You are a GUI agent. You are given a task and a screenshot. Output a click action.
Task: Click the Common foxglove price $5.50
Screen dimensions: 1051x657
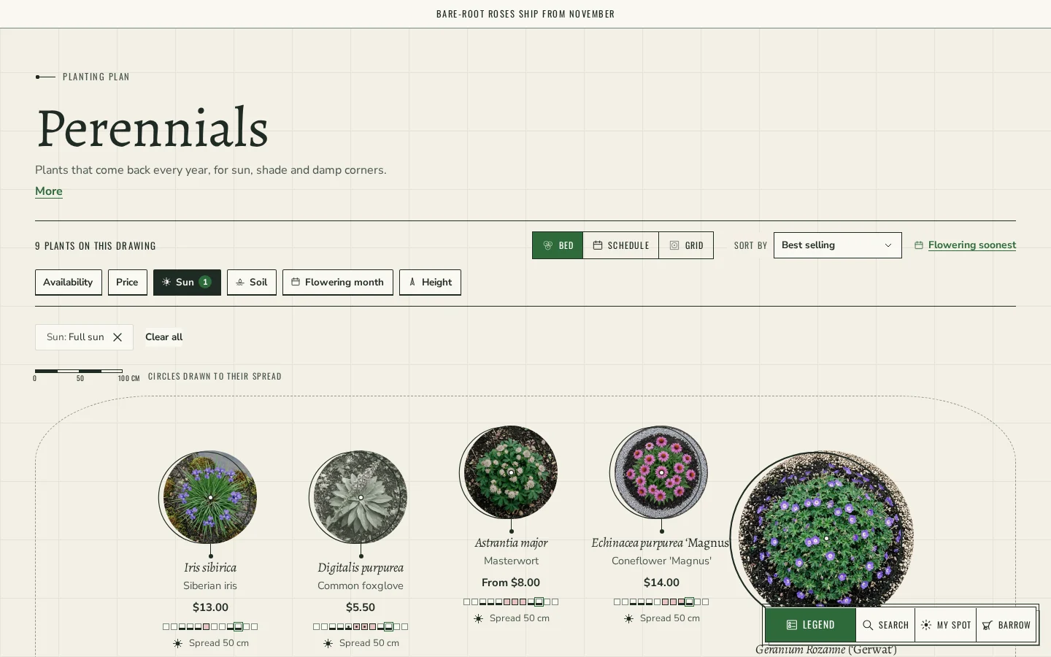[361, 607]
